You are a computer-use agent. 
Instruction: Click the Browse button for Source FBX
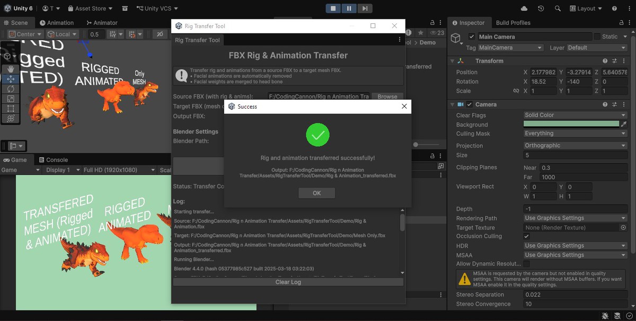pos(387,96)
